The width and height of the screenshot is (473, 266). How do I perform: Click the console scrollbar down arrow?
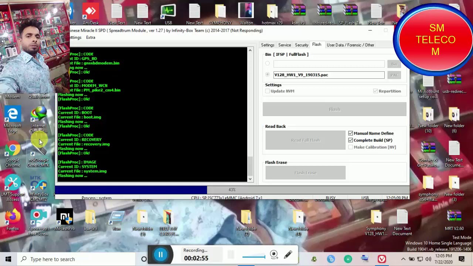coord(250,179)
